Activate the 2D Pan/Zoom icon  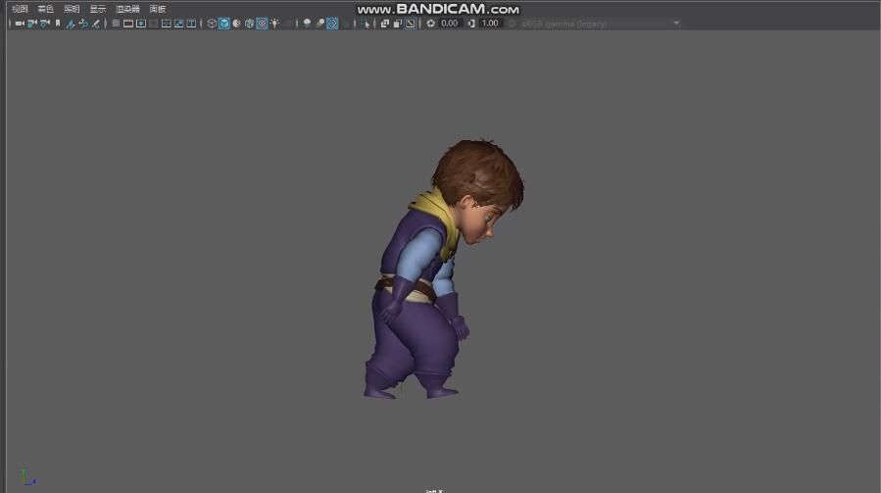click(x=83, y=24)
